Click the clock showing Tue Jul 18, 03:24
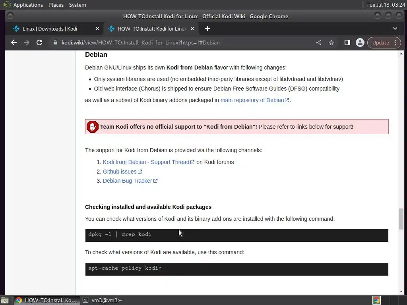The image size is (407, 305). [x=386, y=5]
